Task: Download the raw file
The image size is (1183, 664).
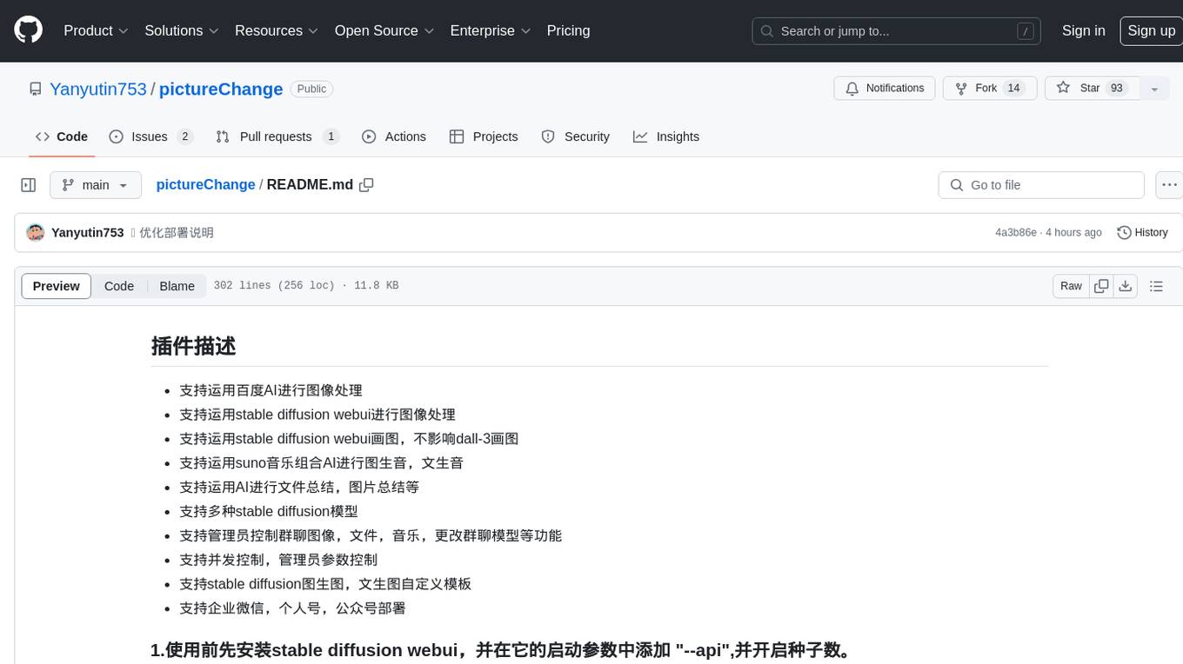Action: 1125,286
